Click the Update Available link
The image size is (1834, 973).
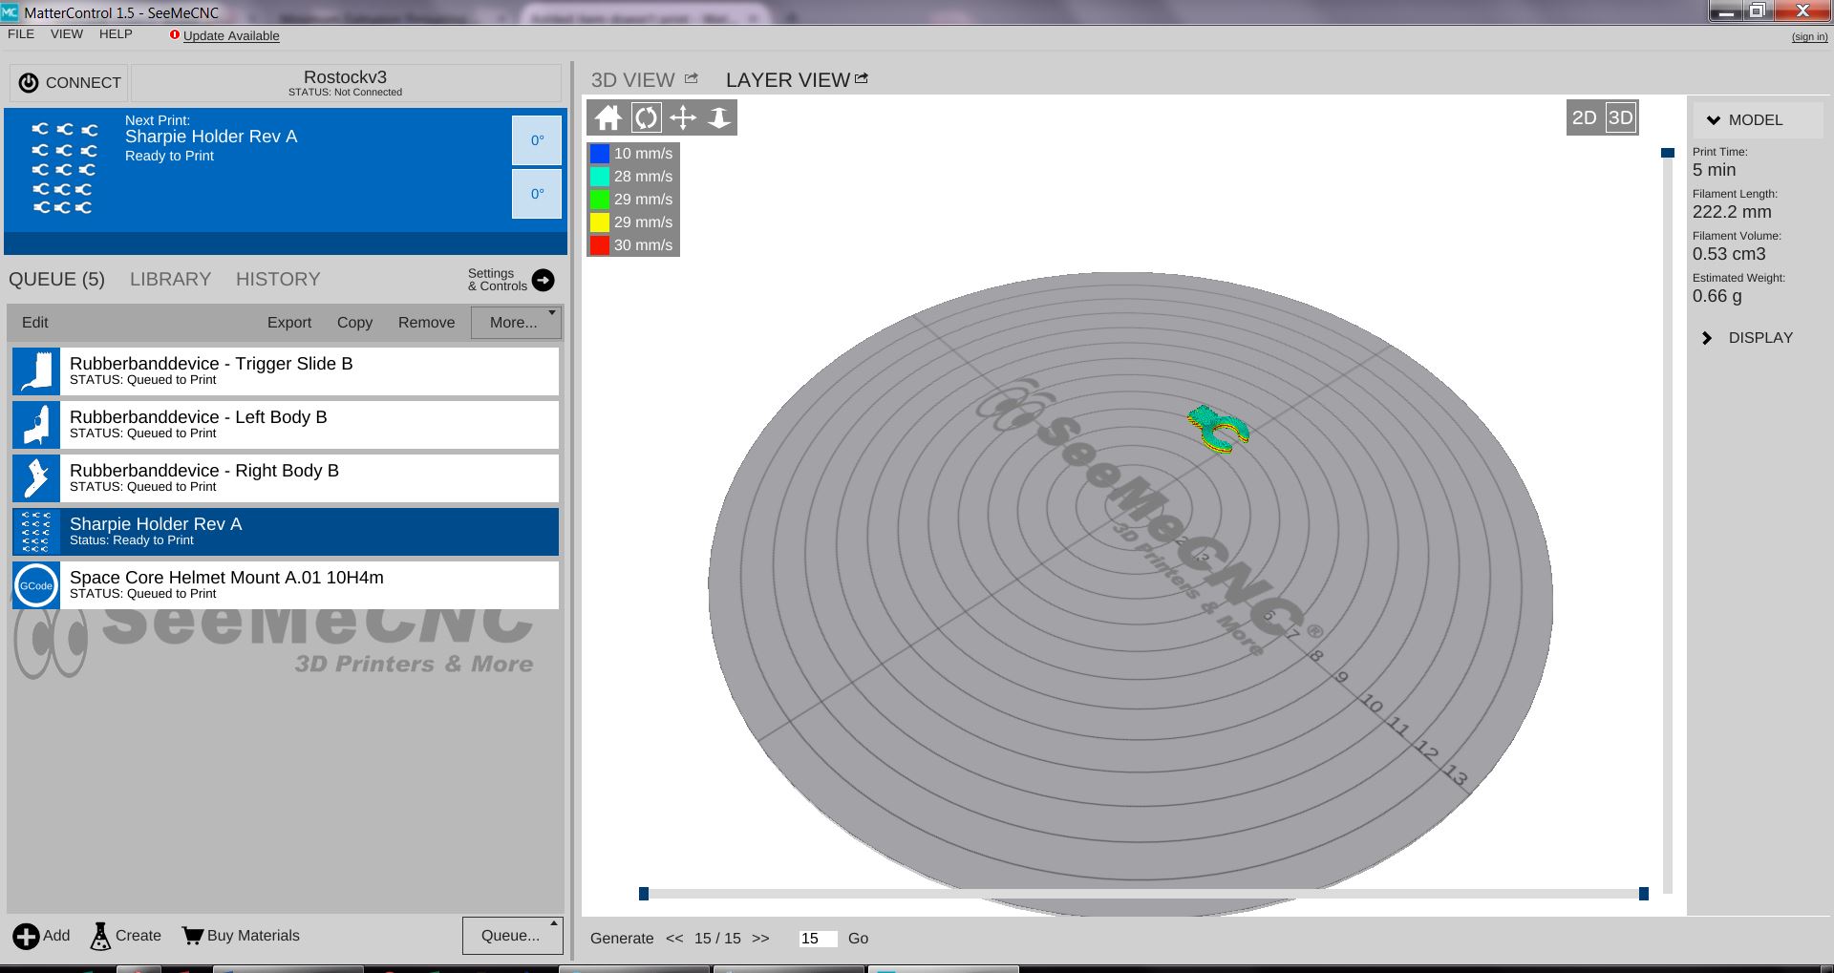231,36
